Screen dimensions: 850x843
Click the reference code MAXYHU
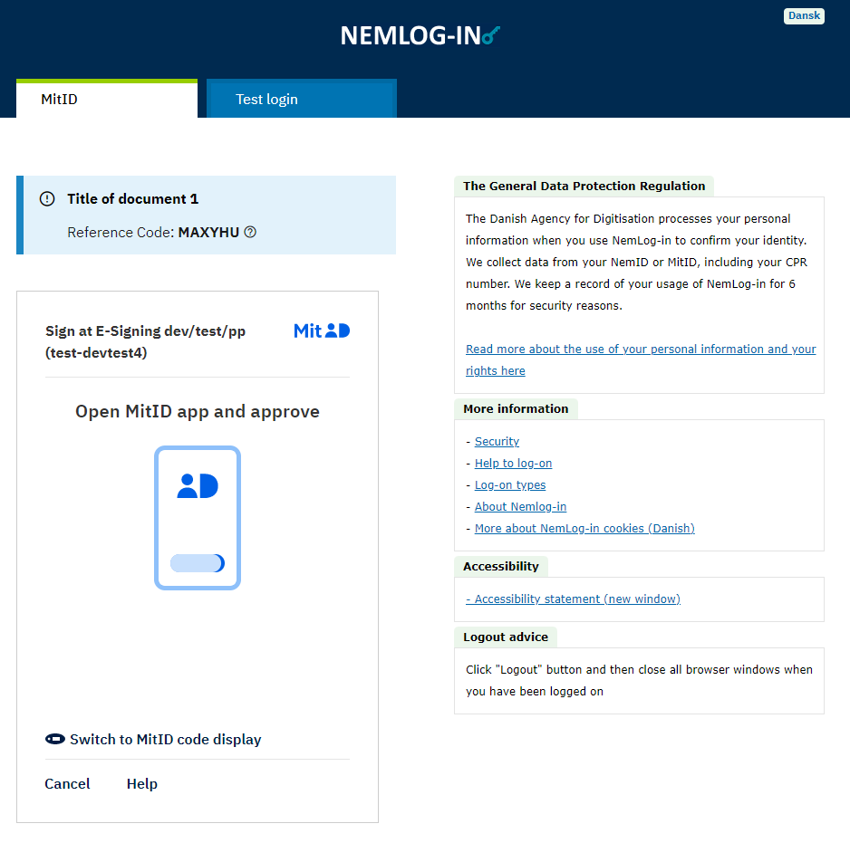point(208,233)
